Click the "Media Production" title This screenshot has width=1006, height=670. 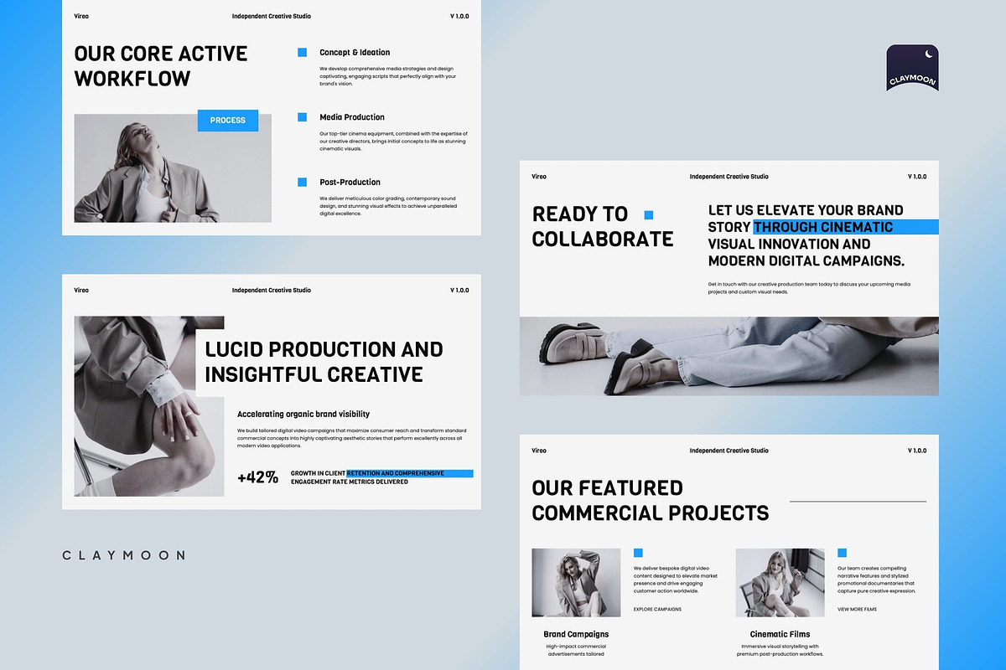click(352, 117)
